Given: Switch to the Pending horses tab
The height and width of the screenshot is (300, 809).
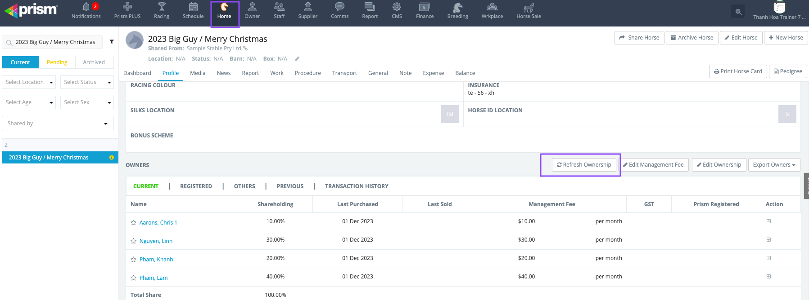Looking at the screenshot, I should [57, 62].
